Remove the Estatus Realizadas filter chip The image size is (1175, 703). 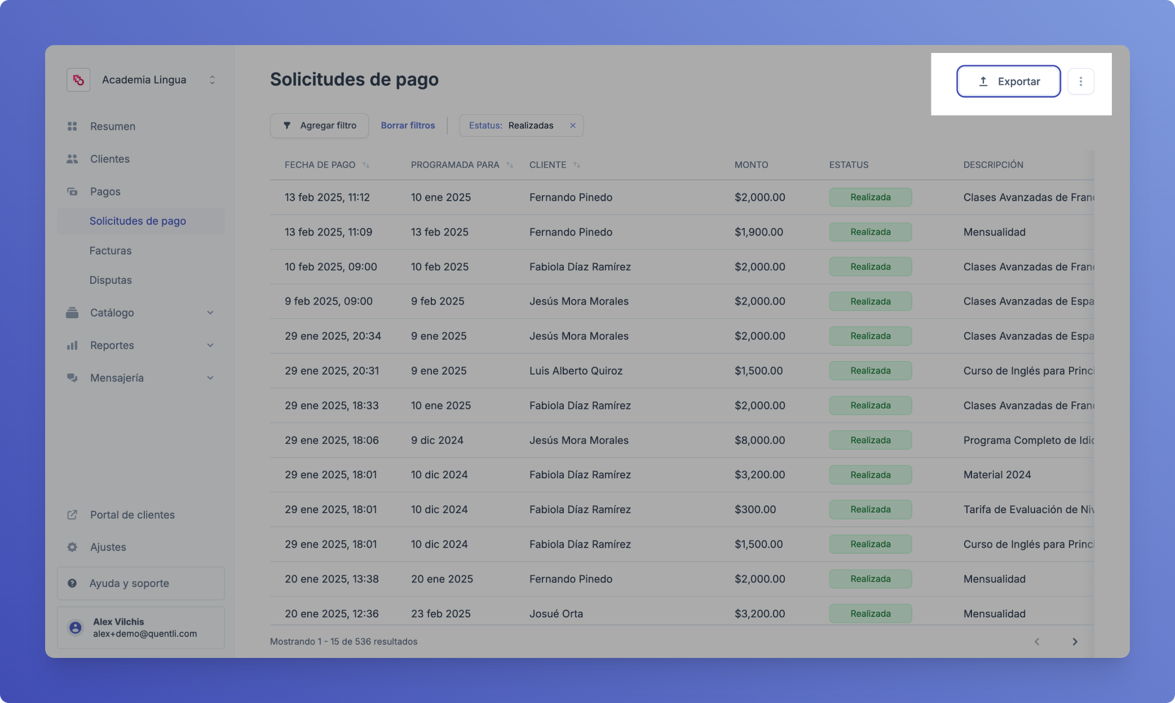(572, 126)
